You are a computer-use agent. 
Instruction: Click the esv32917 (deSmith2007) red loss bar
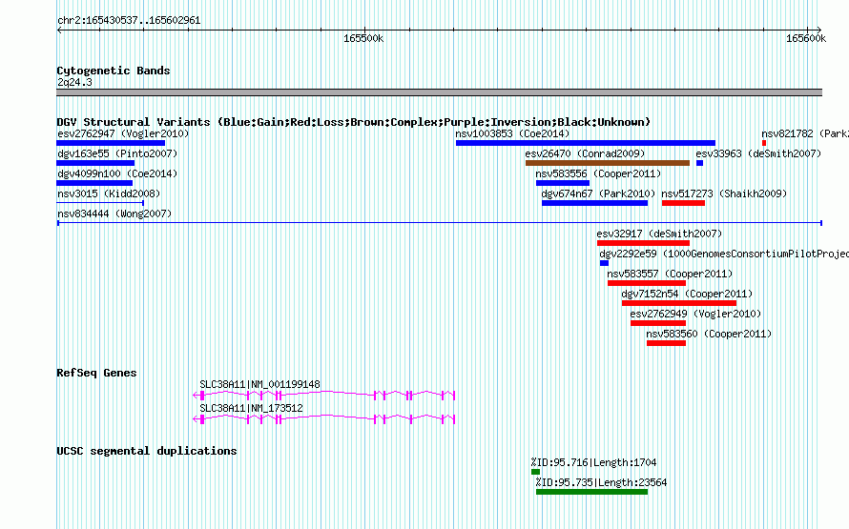pos(643,243)
